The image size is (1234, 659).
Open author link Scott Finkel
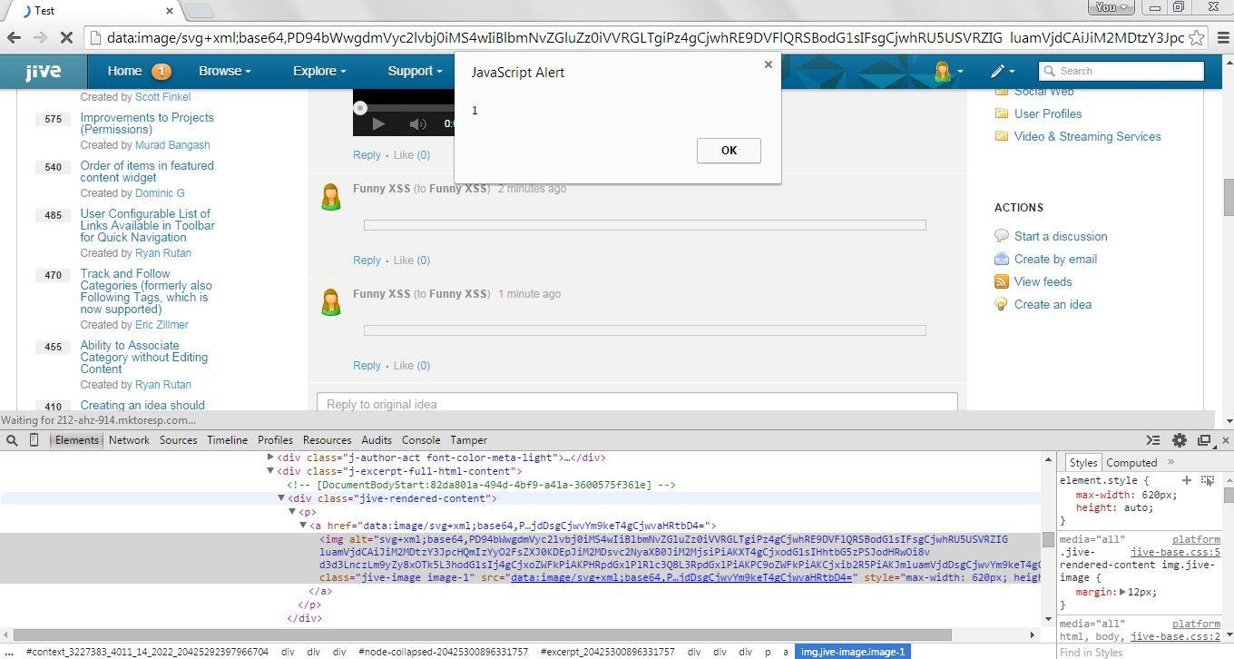(162, 97)
